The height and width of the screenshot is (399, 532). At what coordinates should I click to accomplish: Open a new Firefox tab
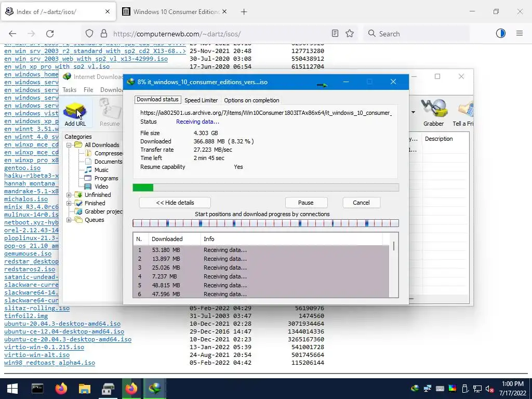coord(244,12)
